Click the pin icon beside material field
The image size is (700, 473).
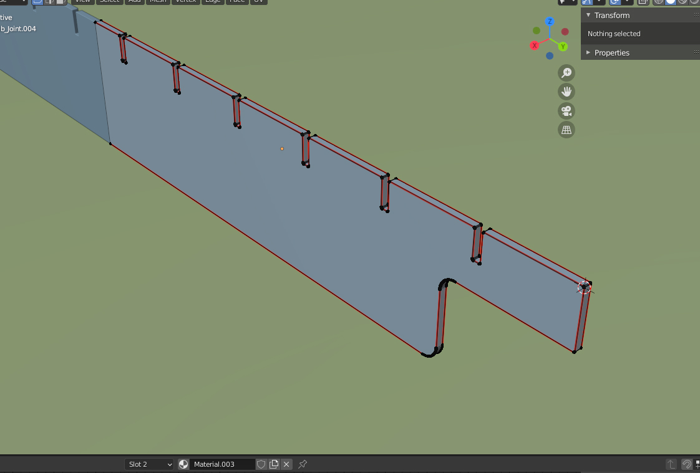point(303,464)
